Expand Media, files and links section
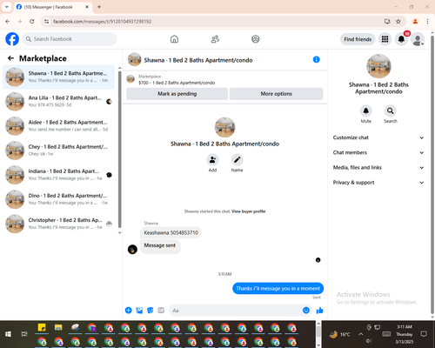435x348 pixels. click(x=378, y=168)
